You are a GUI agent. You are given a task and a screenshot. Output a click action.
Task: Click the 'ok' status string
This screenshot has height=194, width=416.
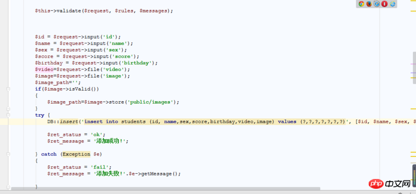click(x=97, y=134)
